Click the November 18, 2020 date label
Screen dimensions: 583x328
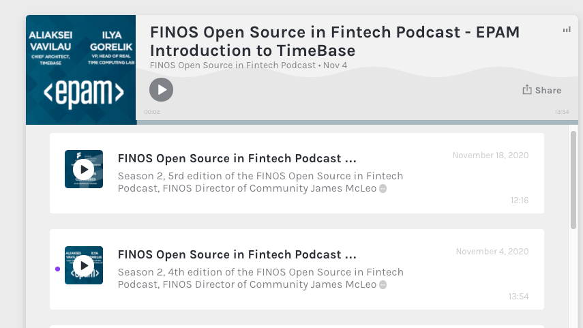[x=490, y=155]
